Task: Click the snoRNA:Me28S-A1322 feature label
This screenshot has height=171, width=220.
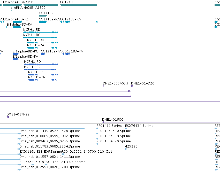Action: pos(28,8)
